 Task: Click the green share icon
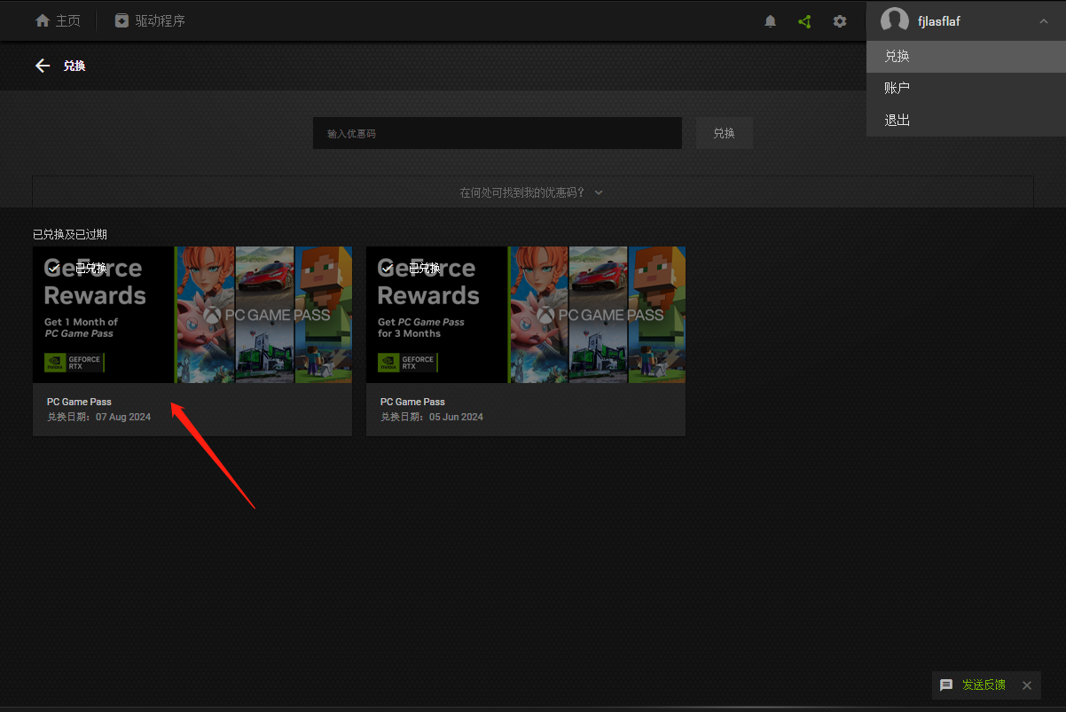tap(804, 21)
